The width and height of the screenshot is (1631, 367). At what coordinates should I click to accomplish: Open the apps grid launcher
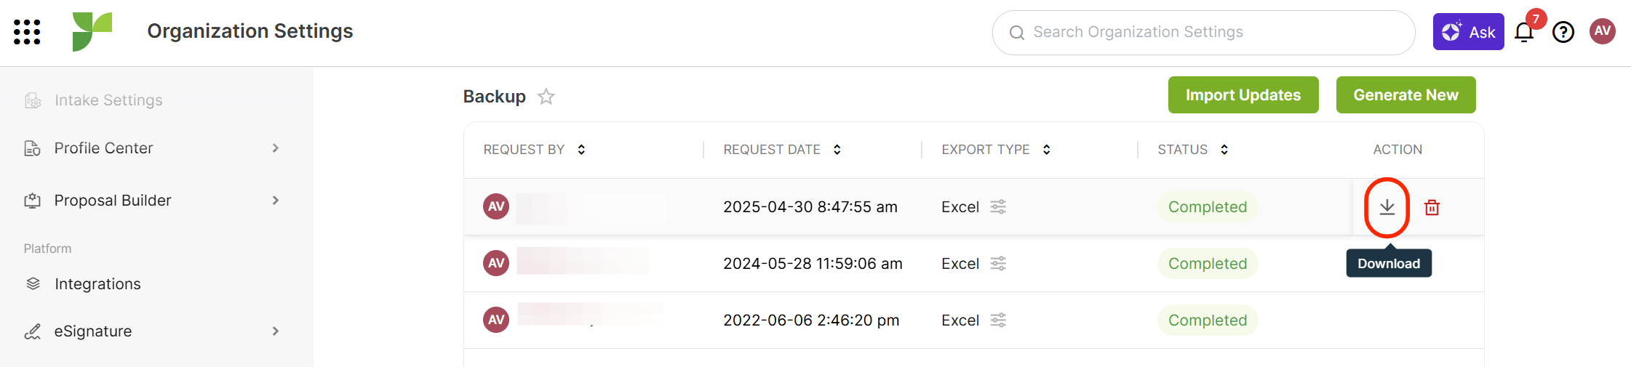(27, 32)
